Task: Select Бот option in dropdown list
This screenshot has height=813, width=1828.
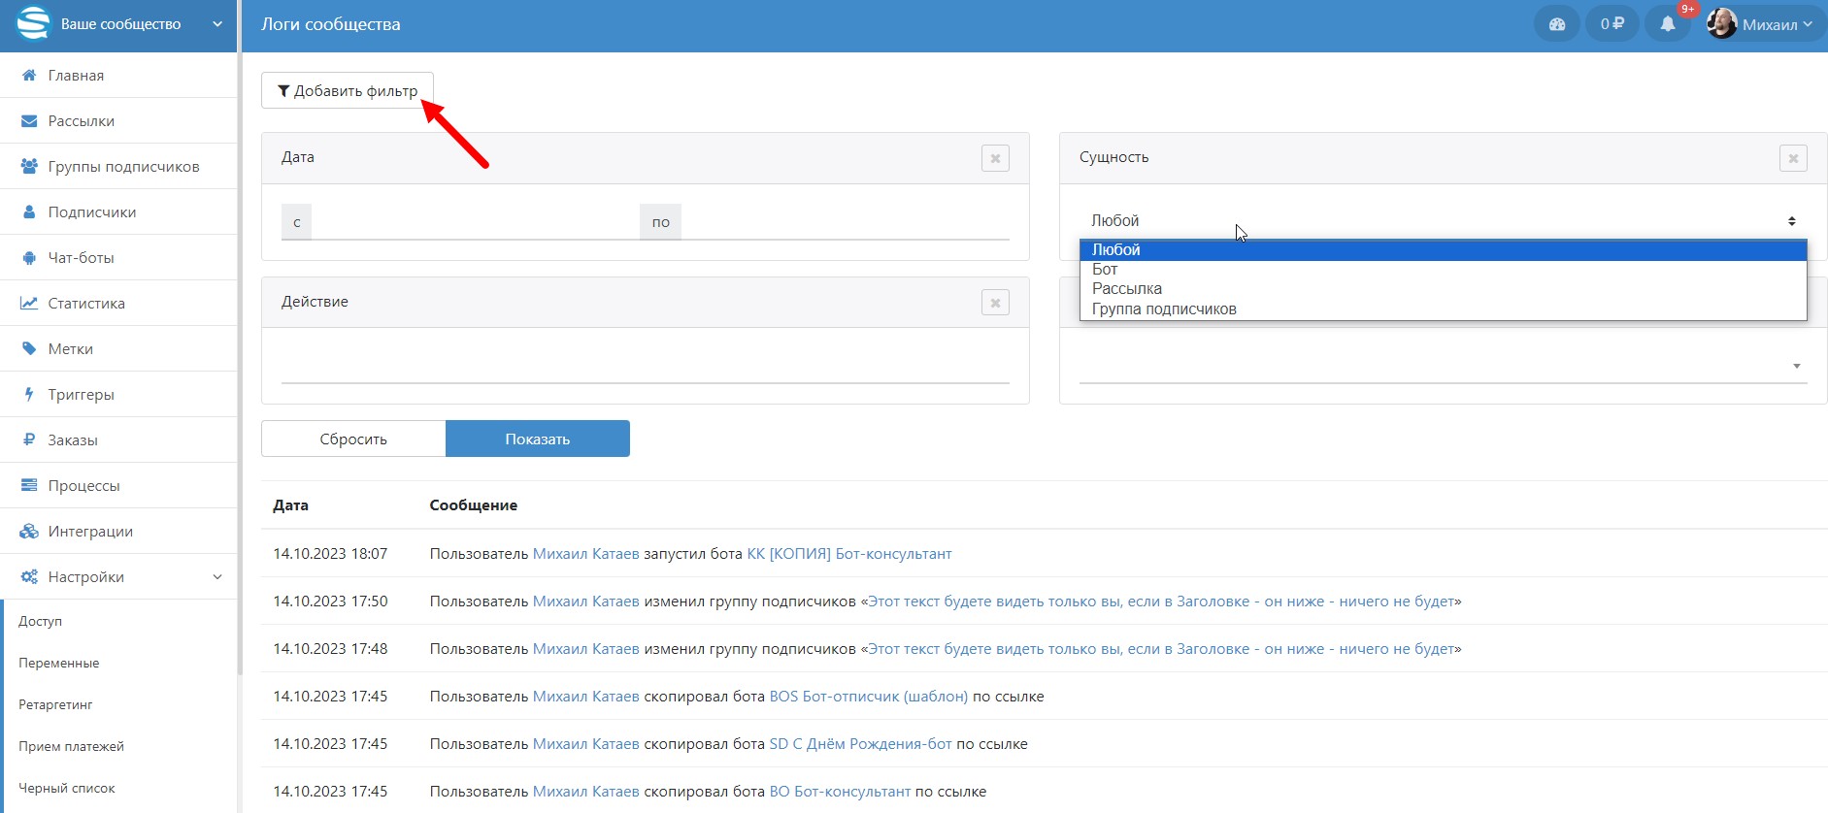Action: pos(1105,270)
